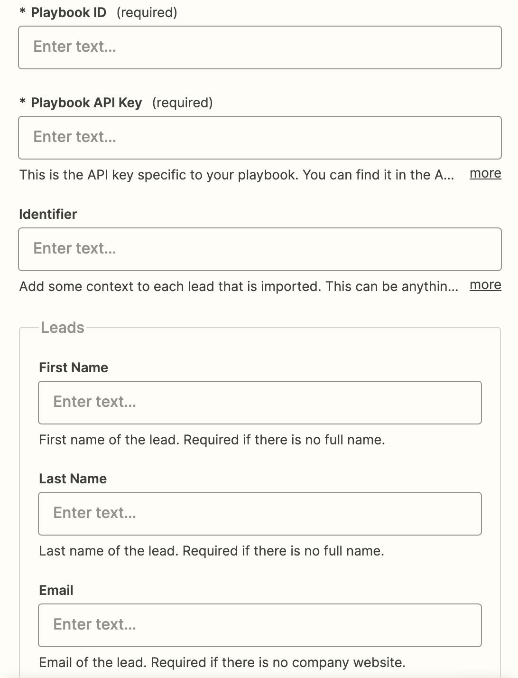Click the Playbook API Key label
Image resolution: width=518 pixels, height=678 pixels.
[x=86, y=103]
